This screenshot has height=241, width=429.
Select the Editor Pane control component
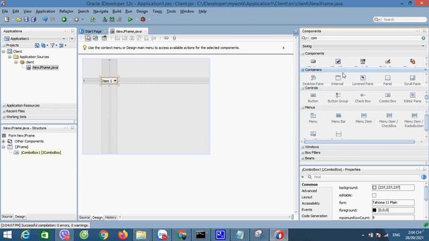coord(412,98)
